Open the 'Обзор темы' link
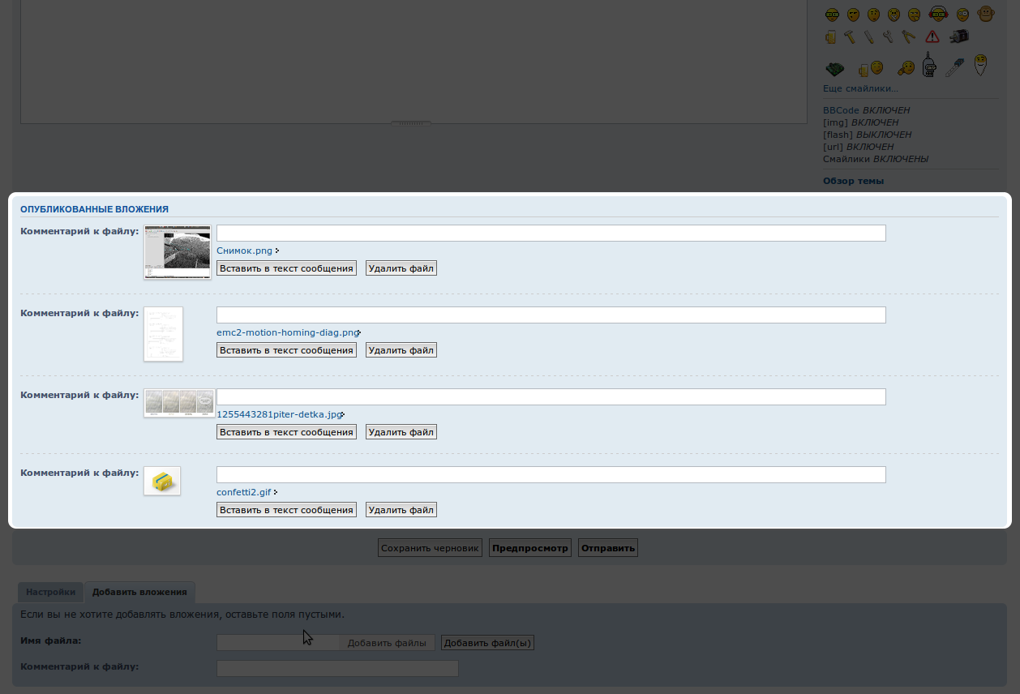 pyautogui.click(x=853, y=181)
